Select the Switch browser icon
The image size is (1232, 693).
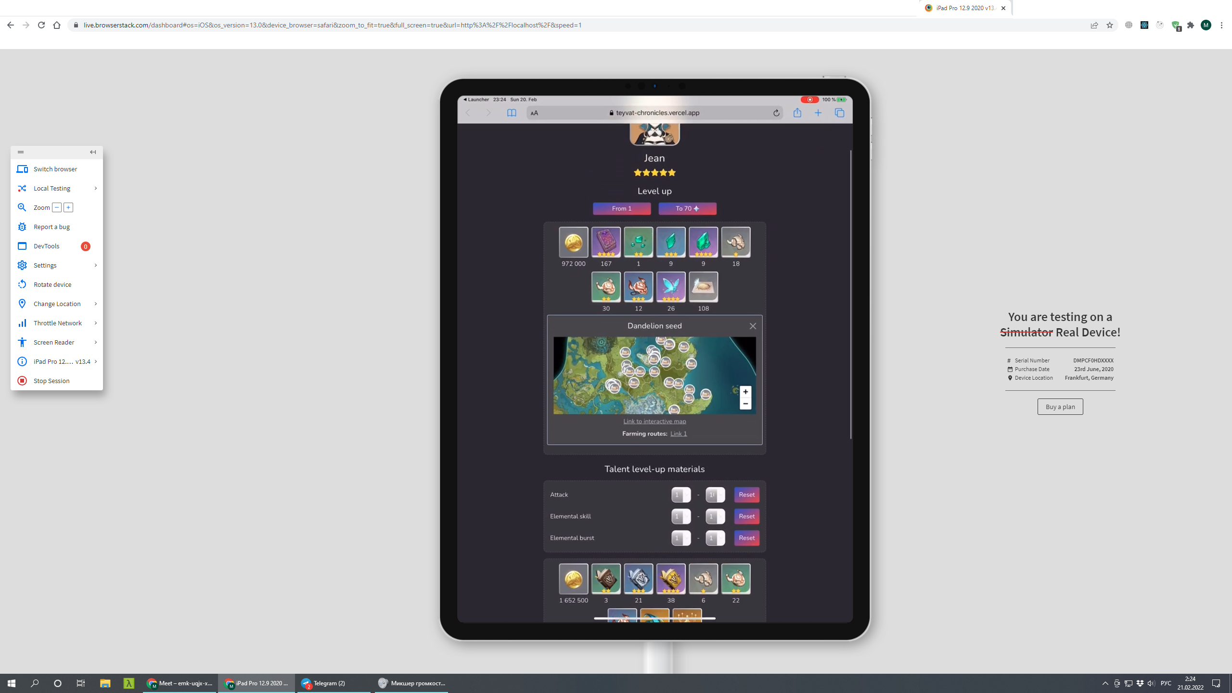point(22,169)
